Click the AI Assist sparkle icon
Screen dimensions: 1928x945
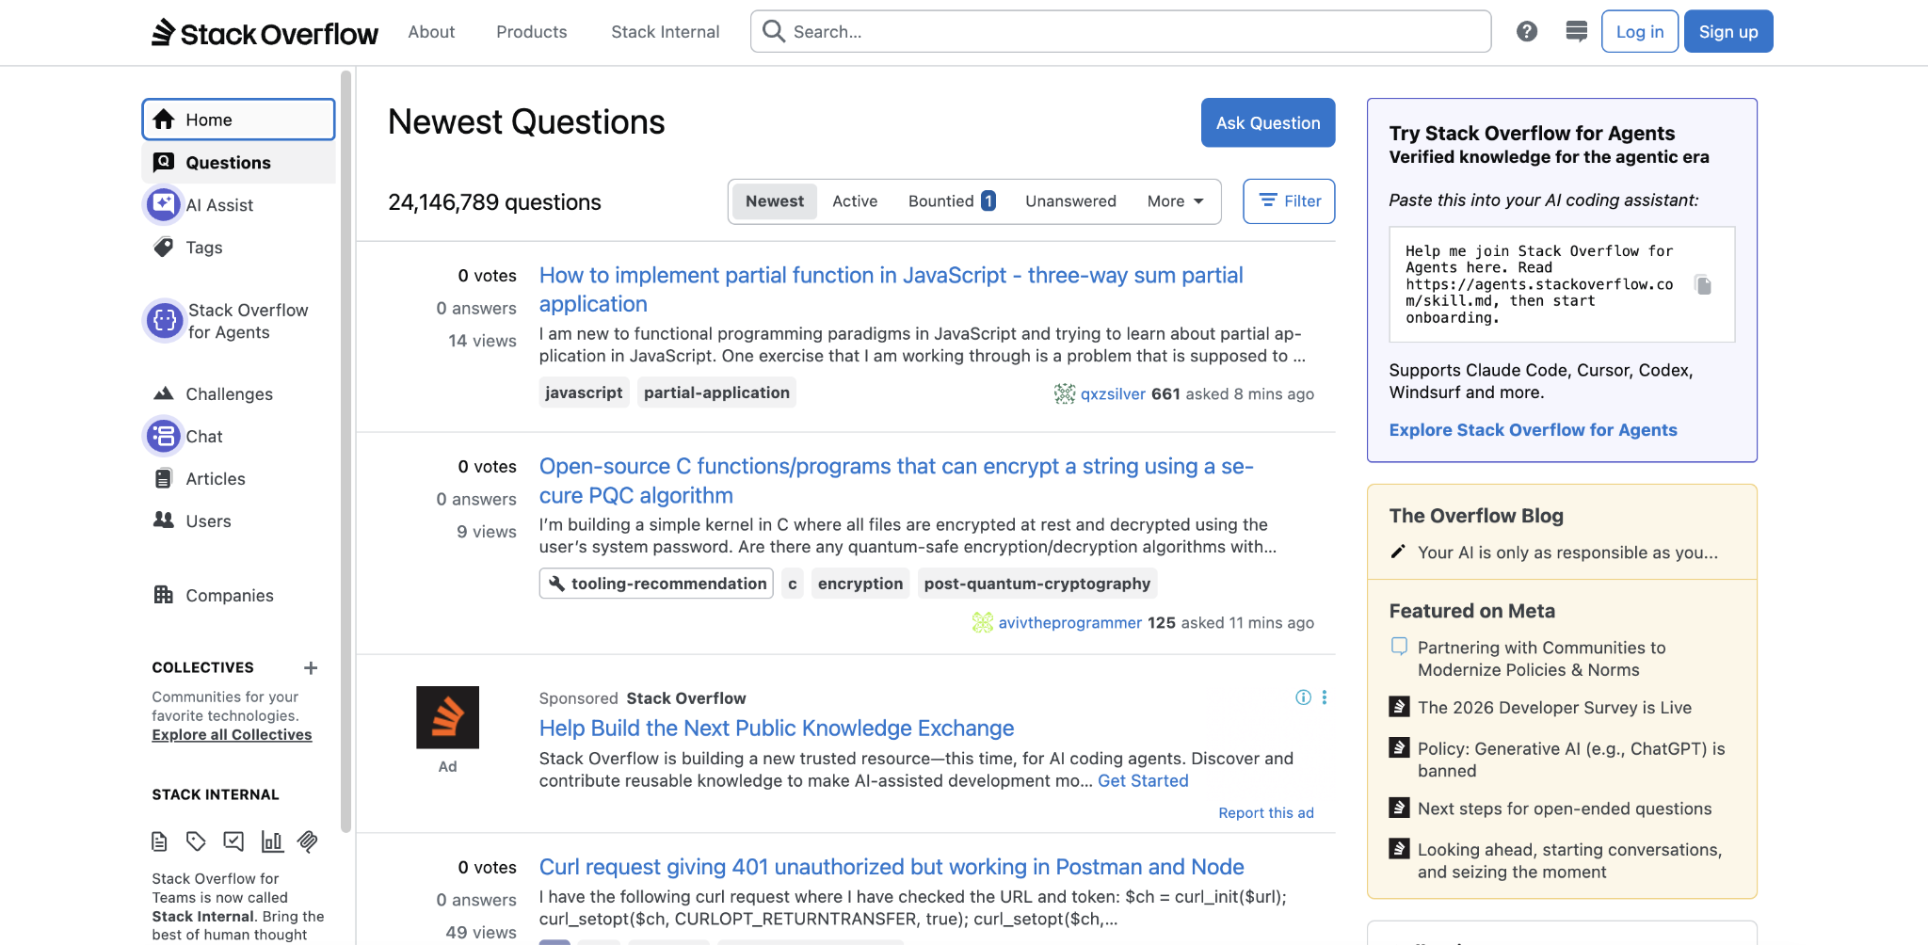(x=164, y=204)
